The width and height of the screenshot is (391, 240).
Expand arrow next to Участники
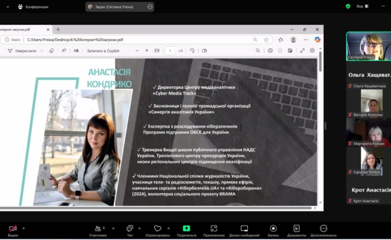pyautogui.click(x=113, y=228)
